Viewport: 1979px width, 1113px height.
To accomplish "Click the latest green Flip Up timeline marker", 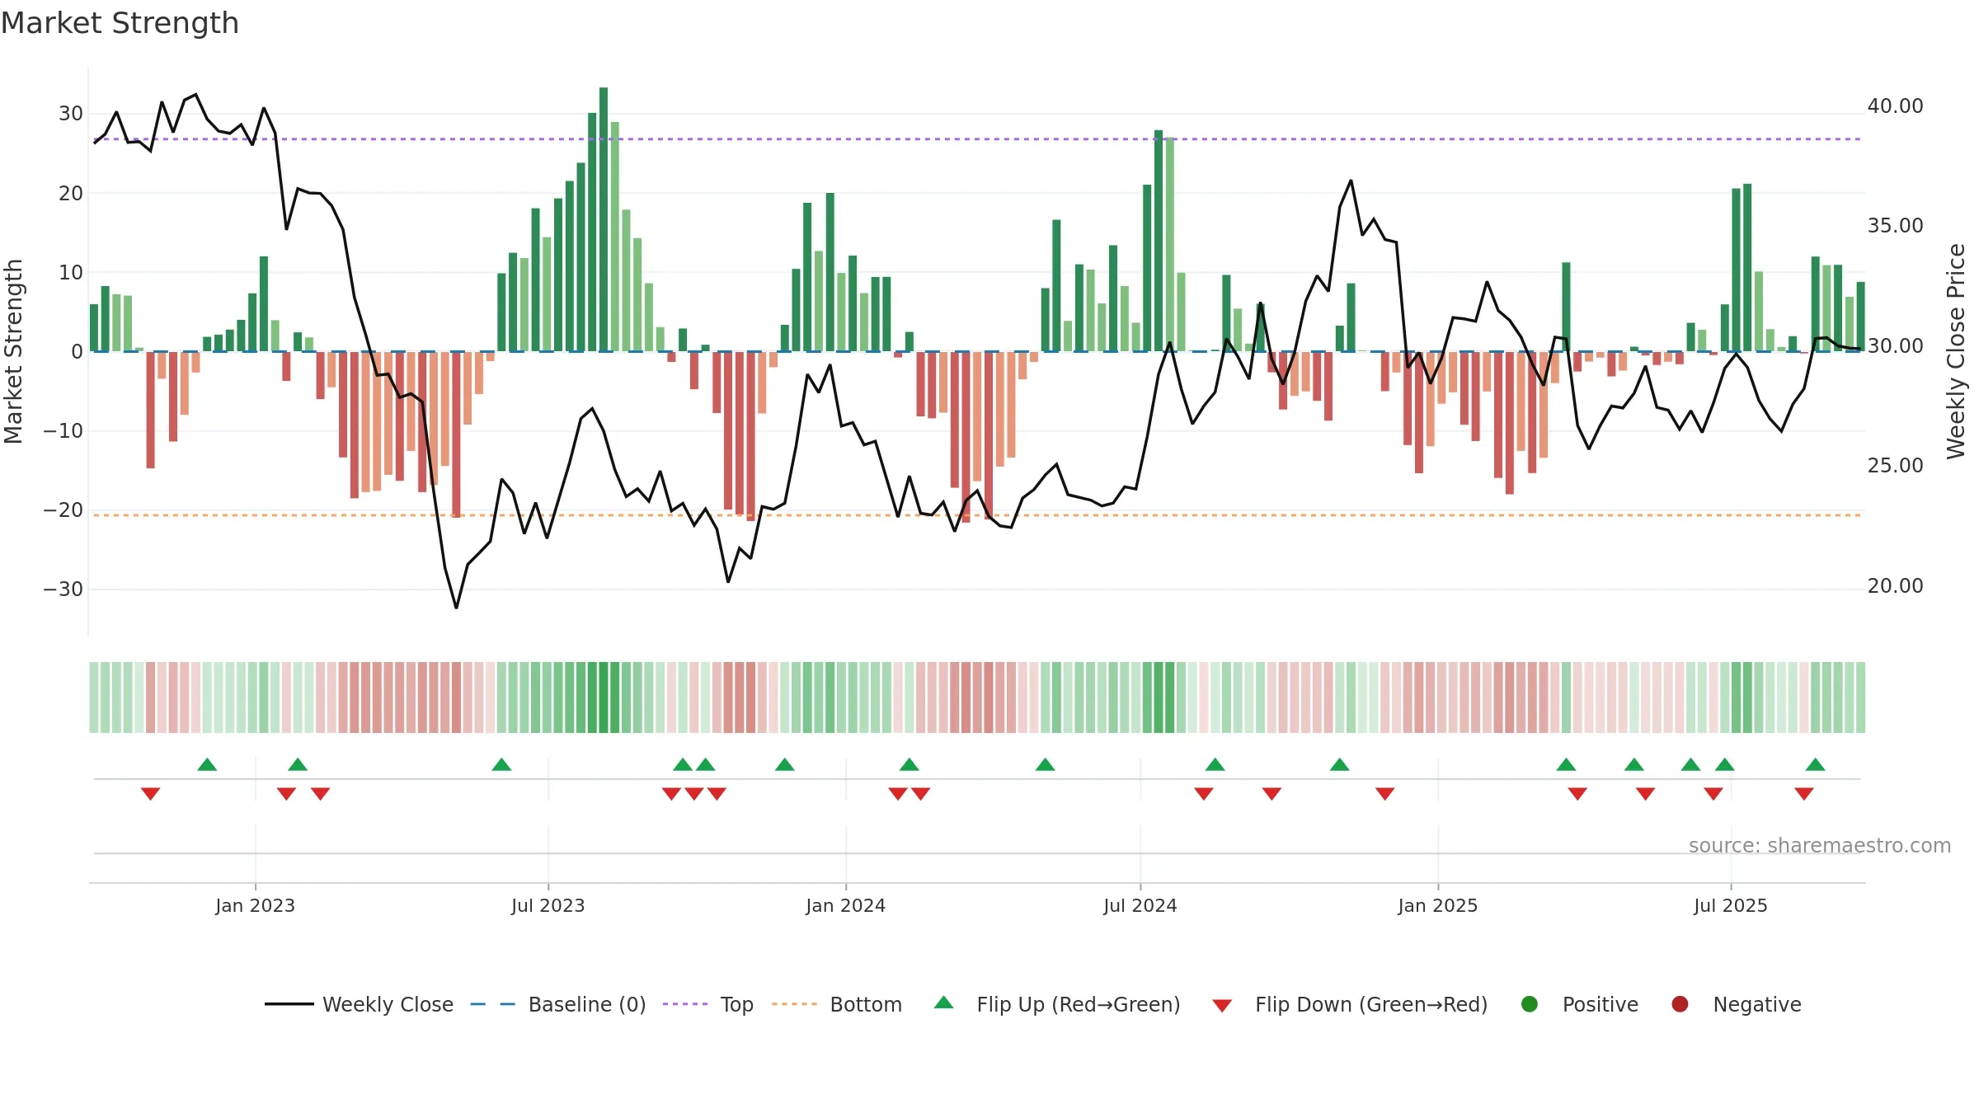I will coord(1816,764).
